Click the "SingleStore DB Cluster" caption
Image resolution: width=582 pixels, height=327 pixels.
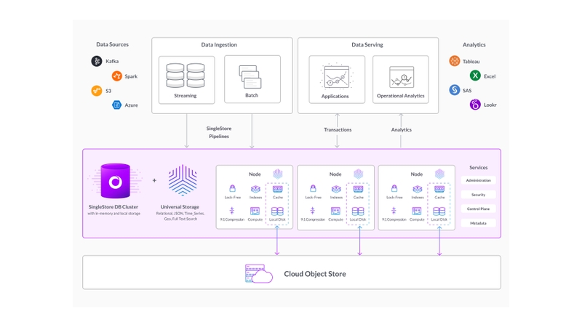coord(113,207)
